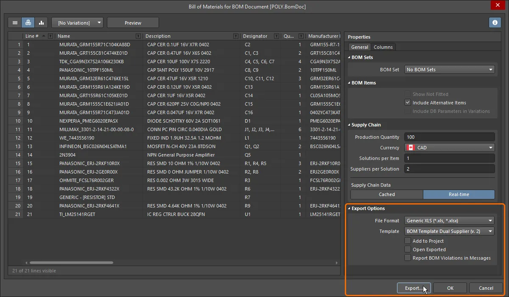Open the Template dropdown

click(x=449, y=231)
